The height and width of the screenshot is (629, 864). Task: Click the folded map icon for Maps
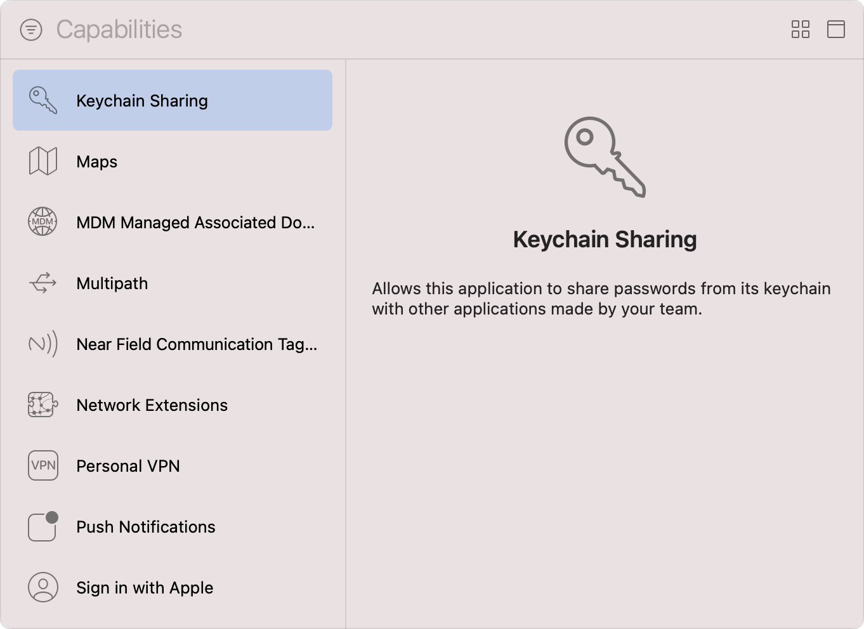42,161
